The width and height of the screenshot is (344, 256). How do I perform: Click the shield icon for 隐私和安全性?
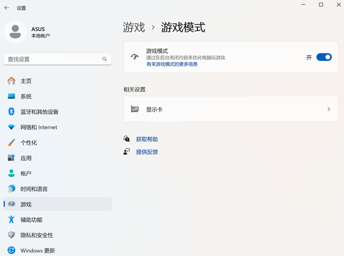[x=11, y=235]
